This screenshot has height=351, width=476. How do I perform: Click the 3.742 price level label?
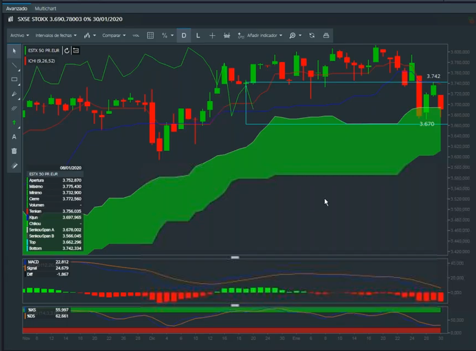(x=433, y=76)
